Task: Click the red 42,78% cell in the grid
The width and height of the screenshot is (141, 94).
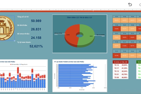Action: (117, 56)
